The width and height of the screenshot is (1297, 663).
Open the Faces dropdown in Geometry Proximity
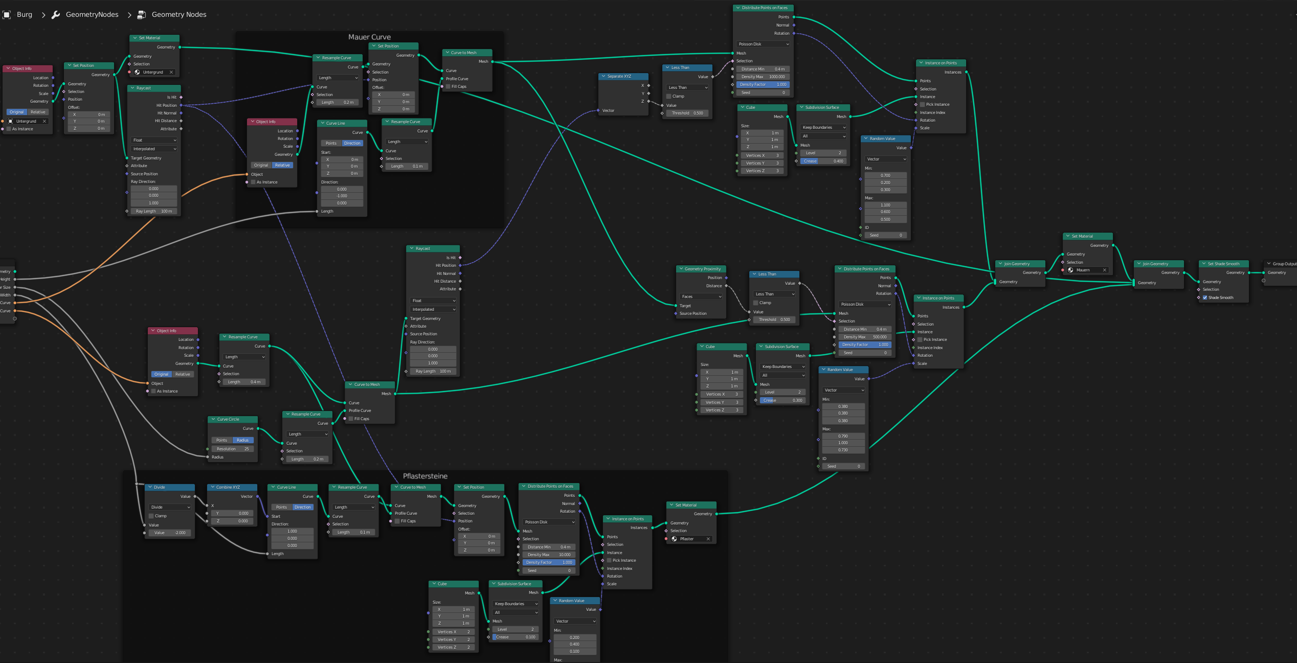point(701,296)
